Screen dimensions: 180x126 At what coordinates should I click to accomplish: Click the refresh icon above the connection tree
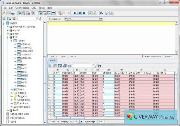coord(4,19)
